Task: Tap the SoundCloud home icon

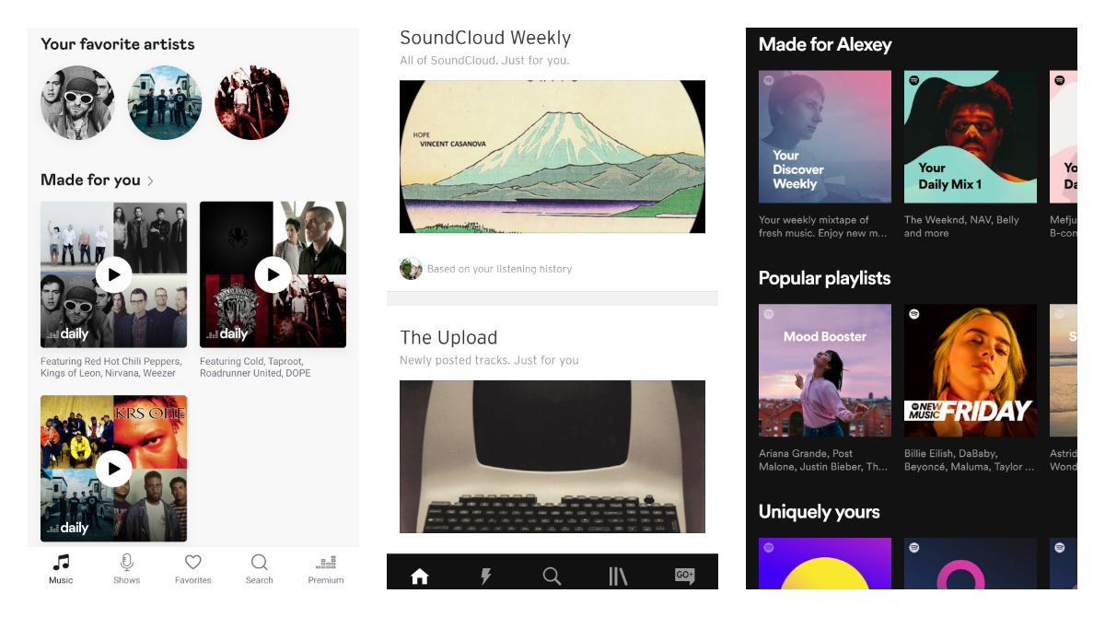Action: 420,576
